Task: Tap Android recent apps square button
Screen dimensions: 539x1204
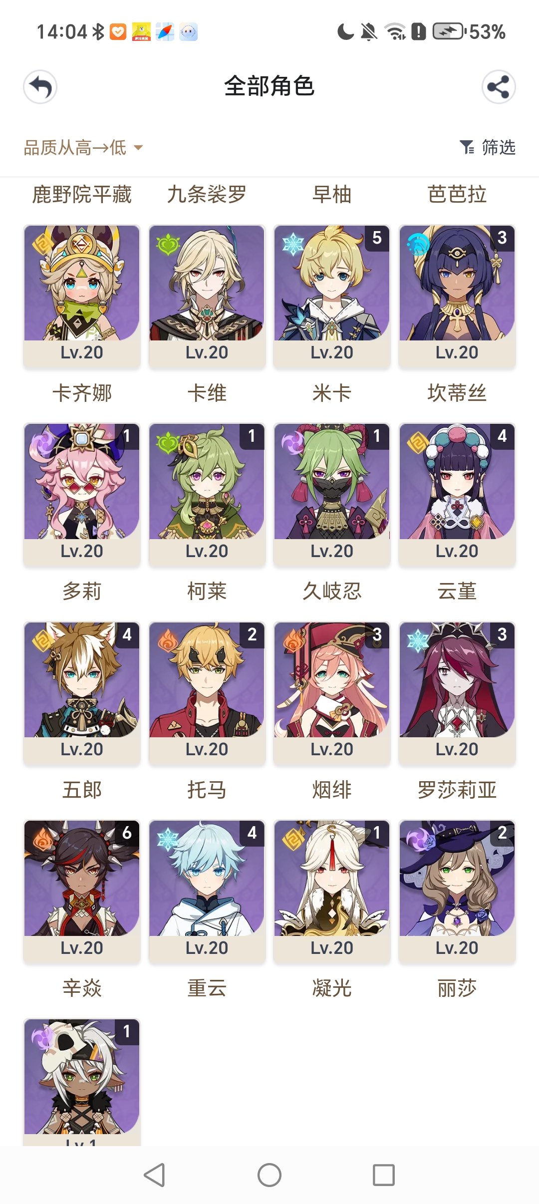Action: pyautogui.click(x=384, y=1175)
